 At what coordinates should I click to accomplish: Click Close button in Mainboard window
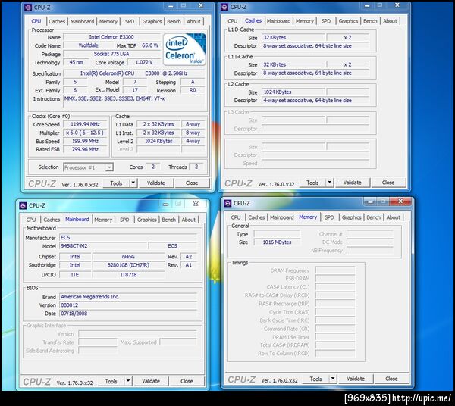[x=187, y=381]
